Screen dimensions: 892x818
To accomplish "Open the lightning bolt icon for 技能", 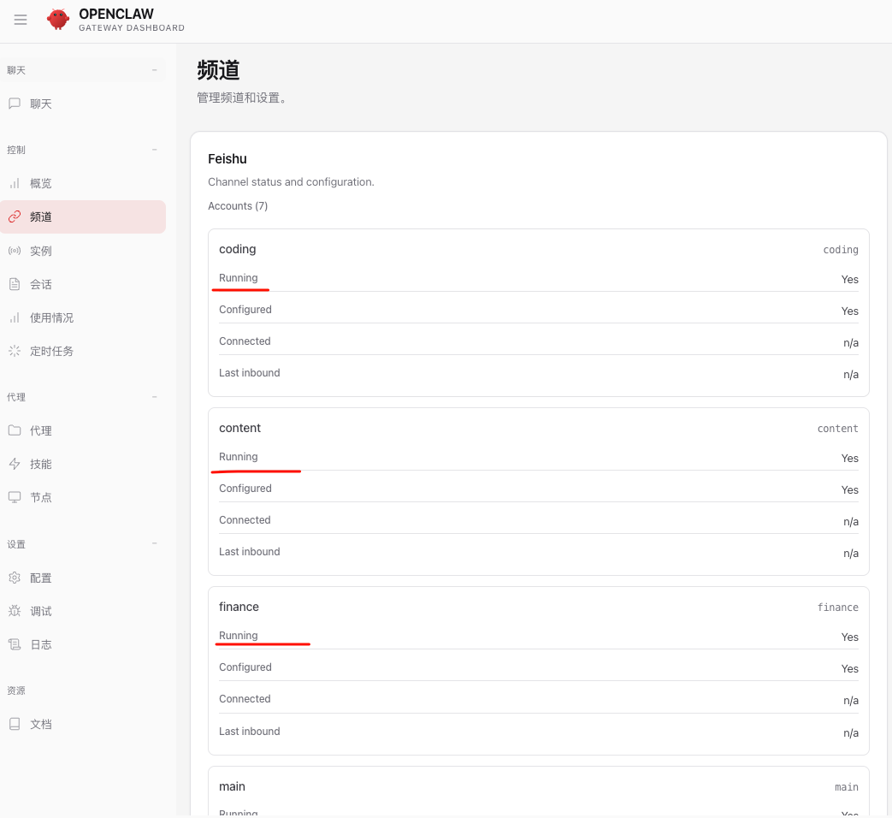I will pos(15,464).
